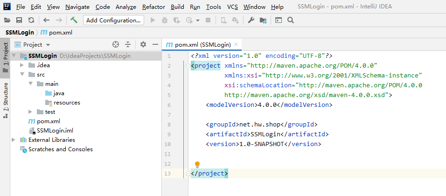Expand the test folder
This screenshot has height=196, width=446.
(x=30, y=112)
